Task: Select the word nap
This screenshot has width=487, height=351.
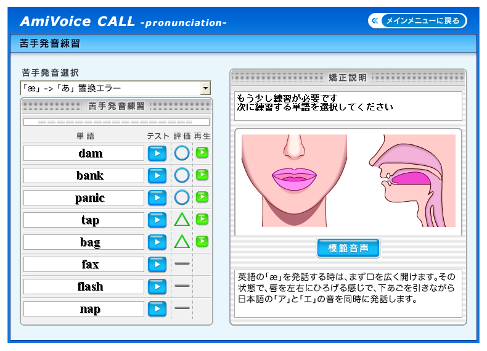Action: (84, 309)
